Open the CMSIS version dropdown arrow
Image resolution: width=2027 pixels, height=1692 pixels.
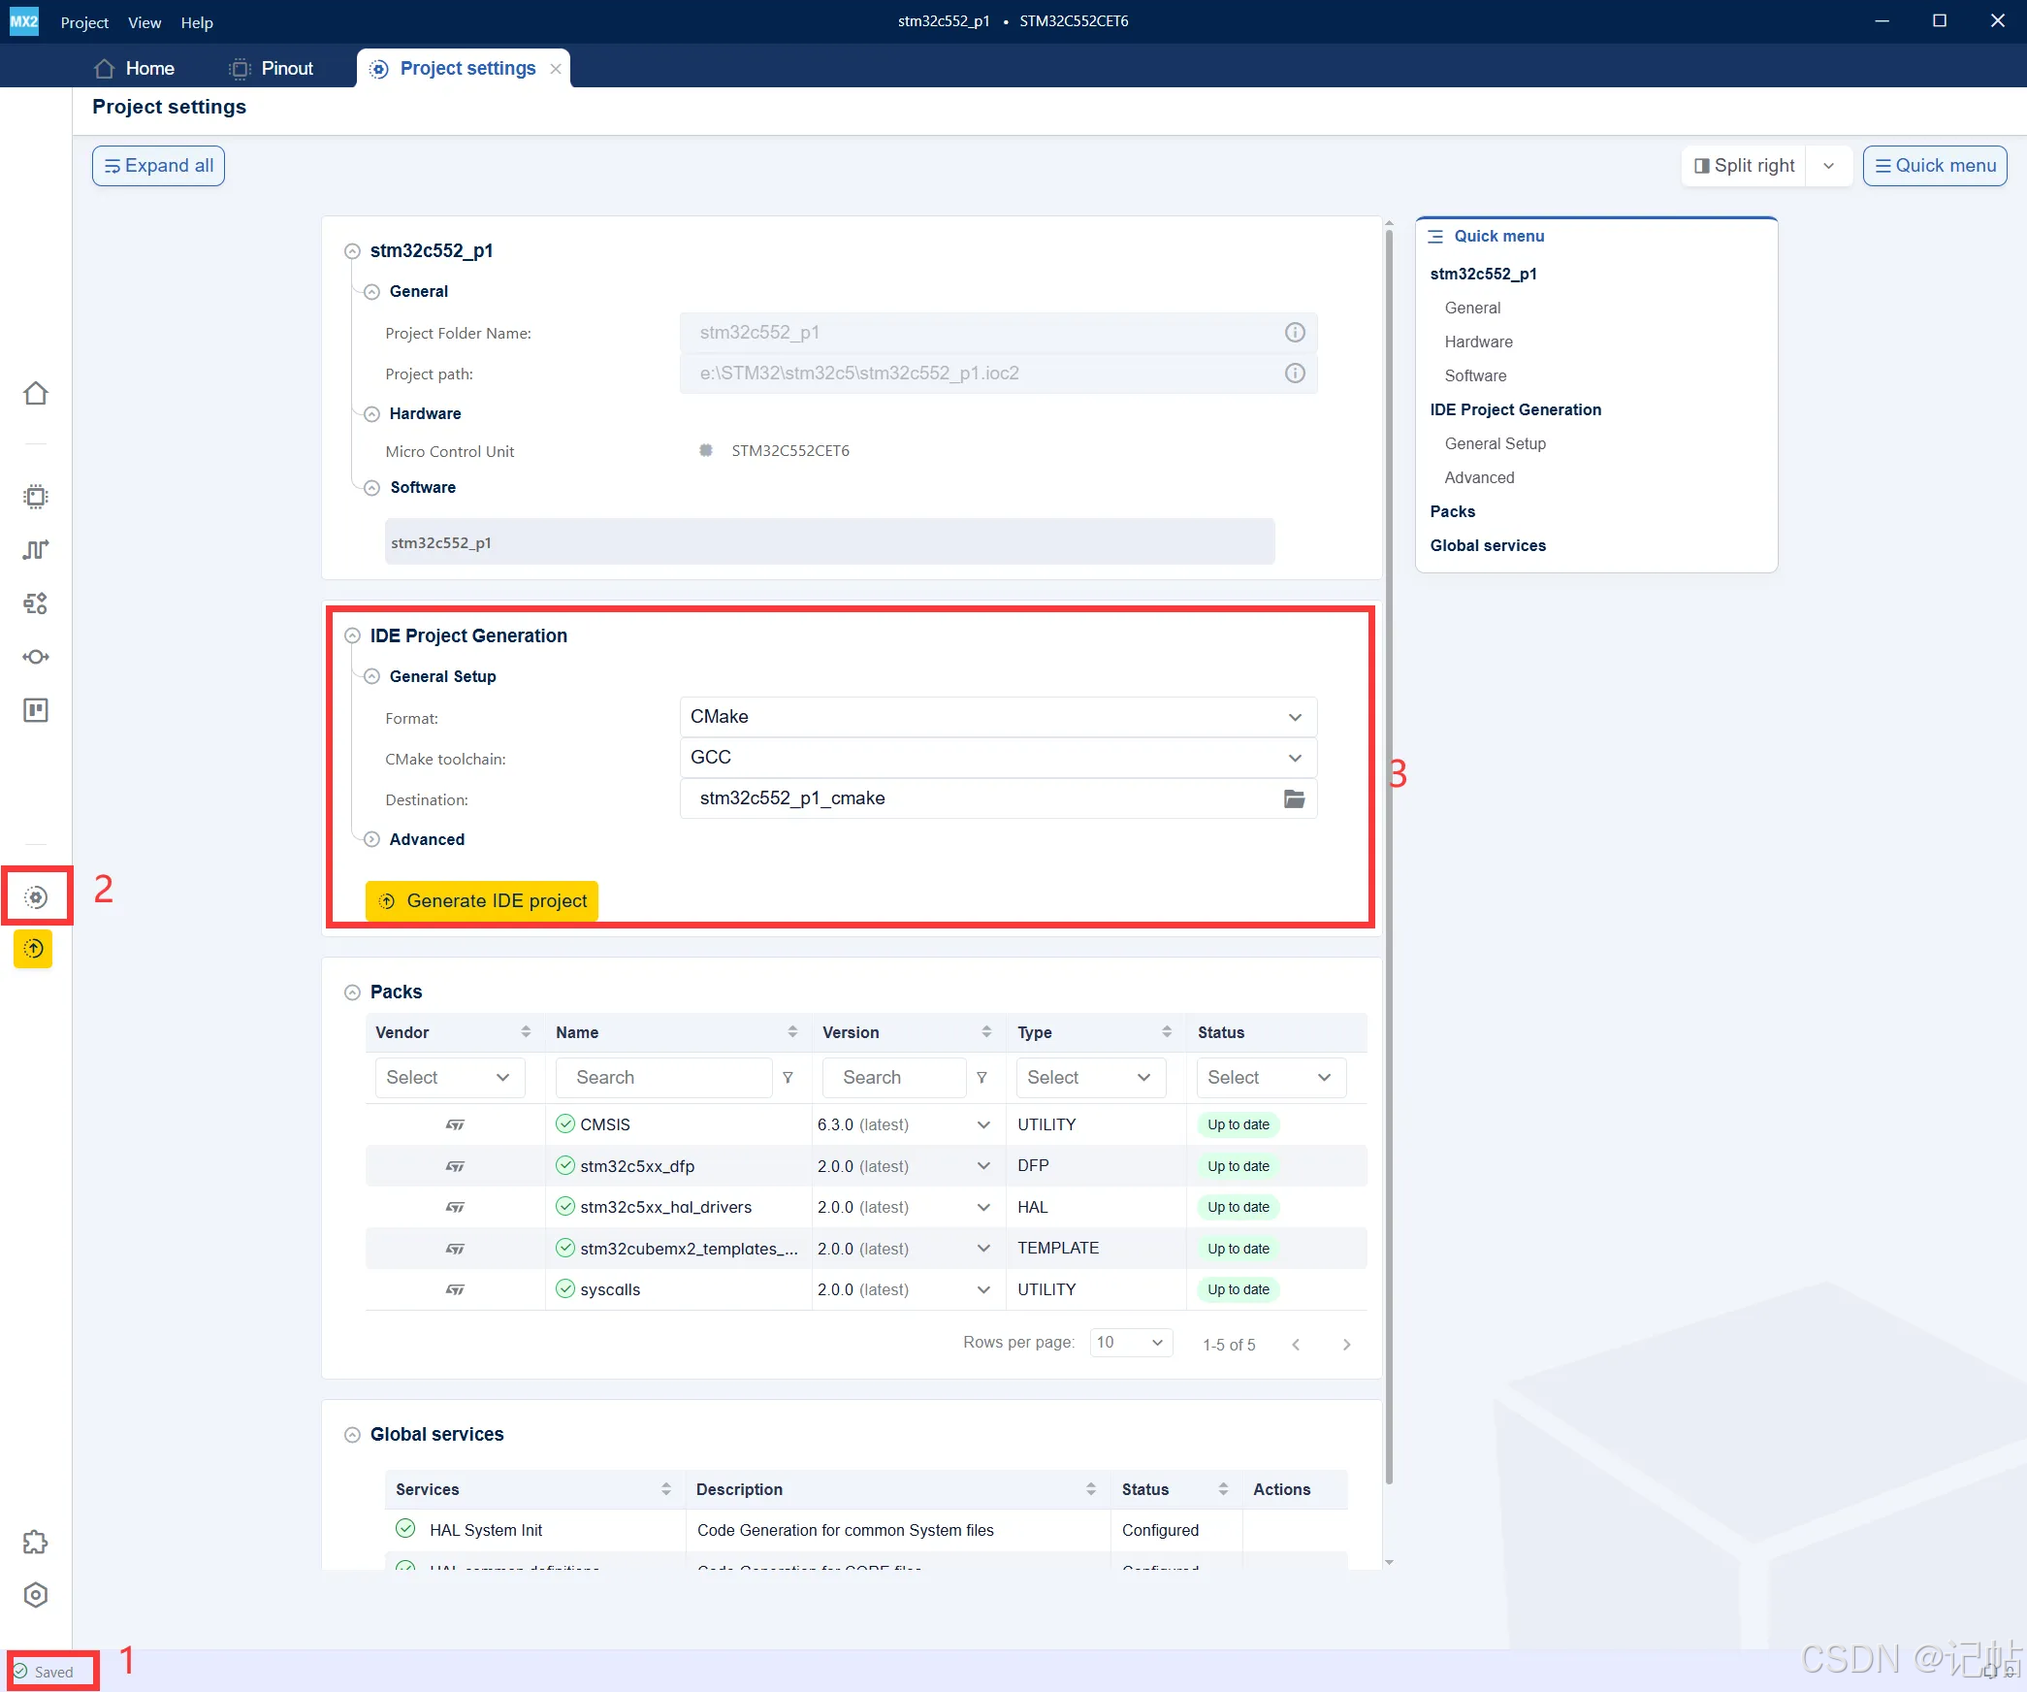point(983,1125)
